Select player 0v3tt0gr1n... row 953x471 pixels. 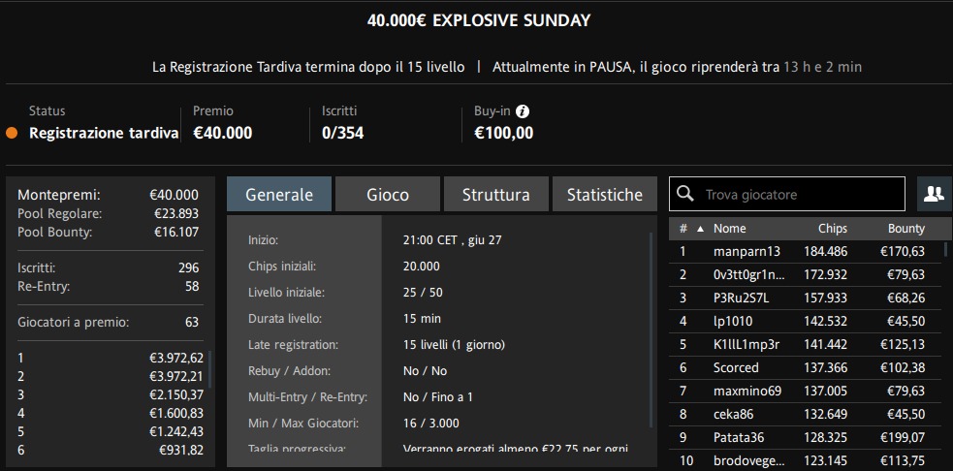pos(806,274)
